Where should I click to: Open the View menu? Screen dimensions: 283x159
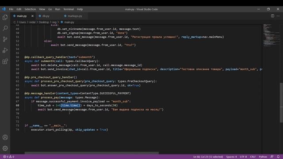[x=42, y=9]
